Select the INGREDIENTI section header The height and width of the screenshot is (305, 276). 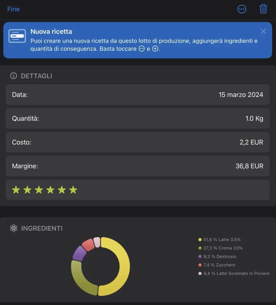[42, 228]
